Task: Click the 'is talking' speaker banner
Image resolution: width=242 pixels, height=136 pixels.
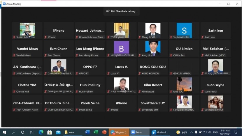Action: [121, 11]
